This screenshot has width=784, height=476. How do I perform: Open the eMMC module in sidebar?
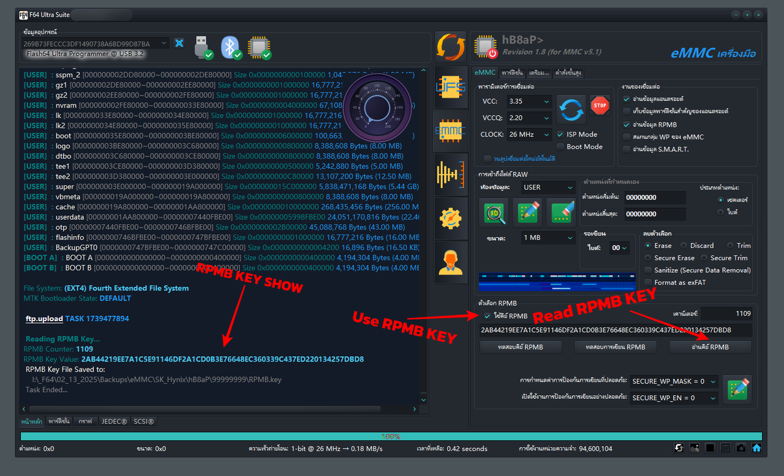451,130
